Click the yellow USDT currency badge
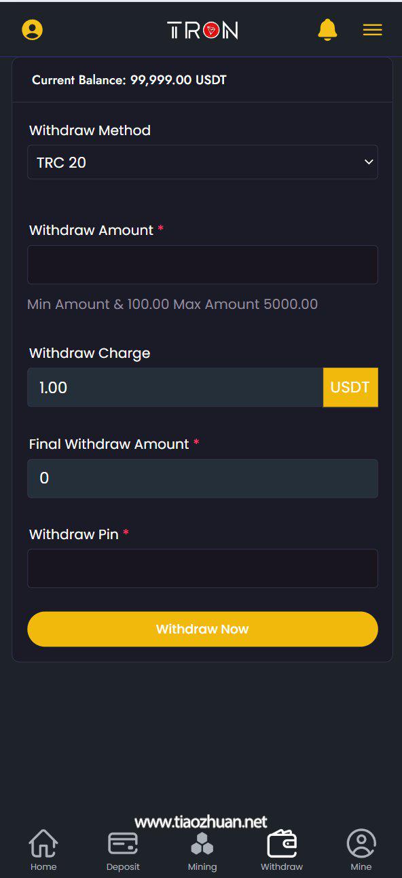This screenshot has height=878, width=402. coord(350,388)
